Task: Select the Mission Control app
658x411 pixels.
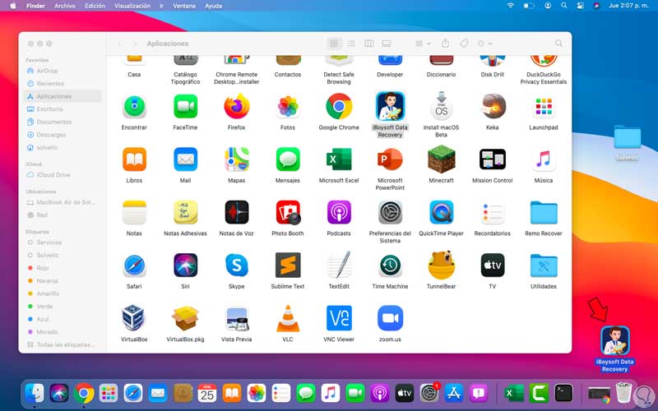Action: (493, 159)
